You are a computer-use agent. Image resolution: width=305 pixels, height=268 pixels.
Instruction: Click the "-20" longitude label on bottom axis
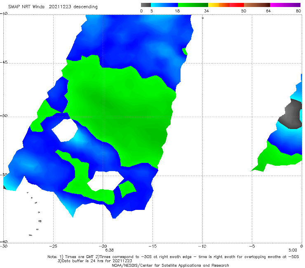[x=103, y=246]
